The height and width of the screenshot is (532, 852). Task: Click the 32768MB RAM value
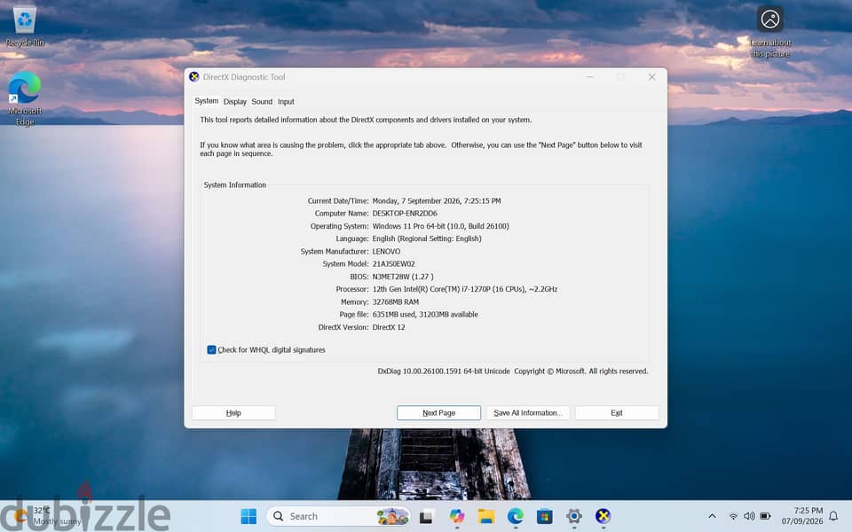click(396, 301)
